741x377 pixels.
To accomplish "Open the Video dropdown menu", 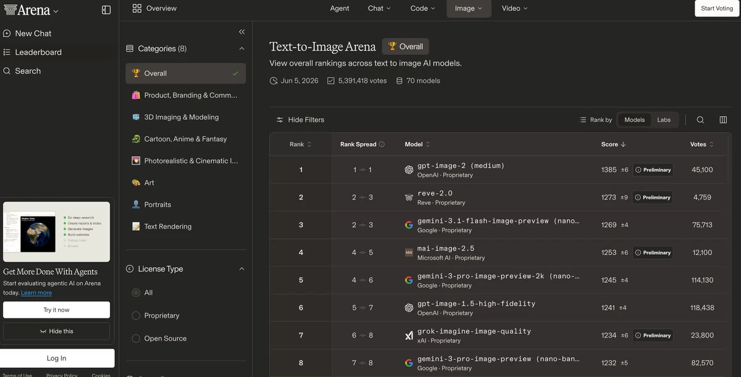I will point(514,9).
